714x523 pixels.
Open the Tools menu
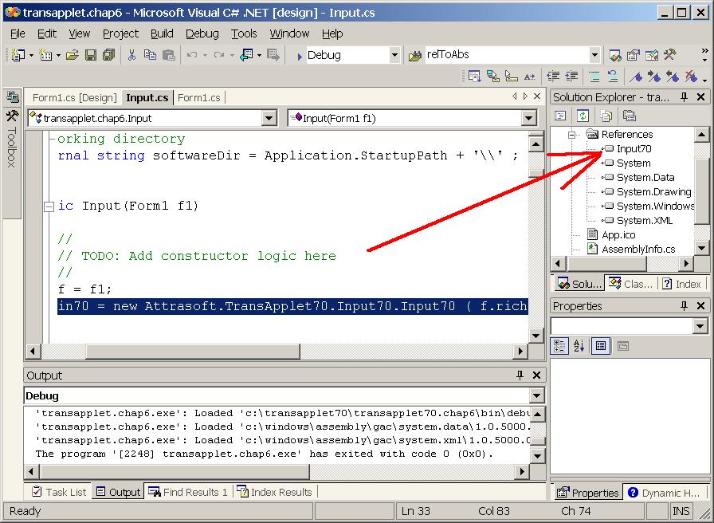[x=244, y=33]
